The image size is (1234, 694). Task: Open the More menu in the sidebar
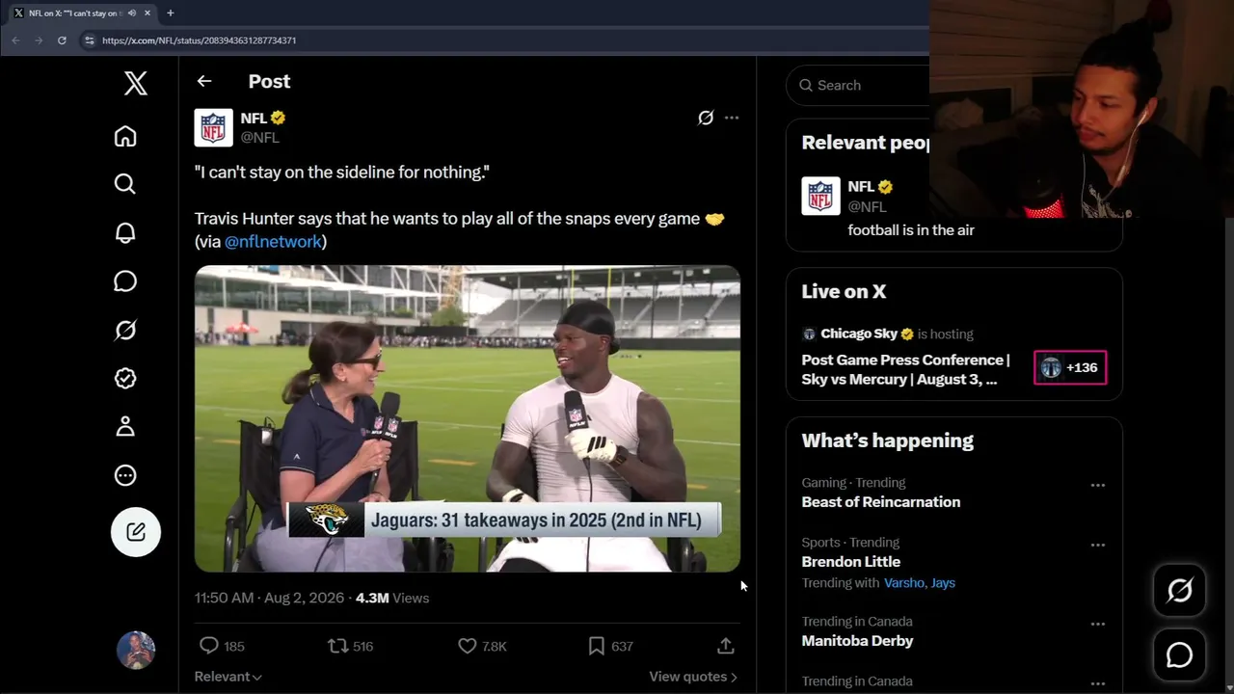point(125,475)
